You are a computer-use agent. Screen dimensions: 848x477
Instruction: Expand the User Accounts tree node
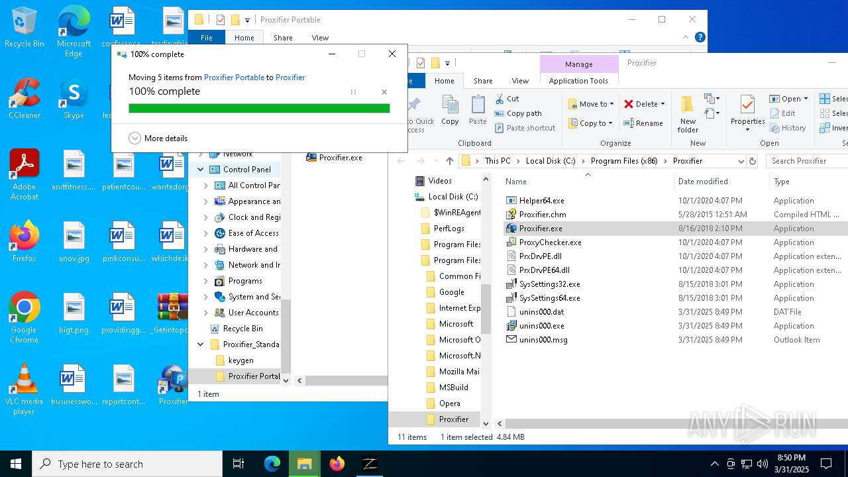click(206, 313)
